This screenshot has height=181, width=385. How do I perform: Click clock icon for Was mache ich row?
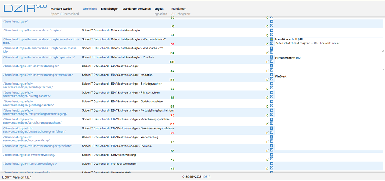(271, 52)
